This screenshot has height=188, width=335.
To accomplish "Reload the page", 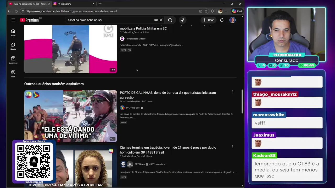I will point(16,11).
